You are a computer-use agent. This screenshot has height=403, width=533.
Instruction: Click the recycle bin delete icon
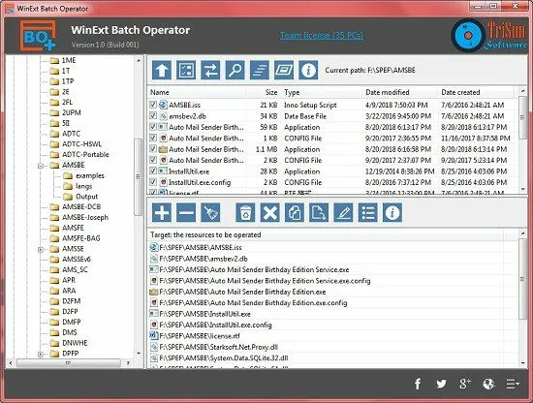point(245,213)
